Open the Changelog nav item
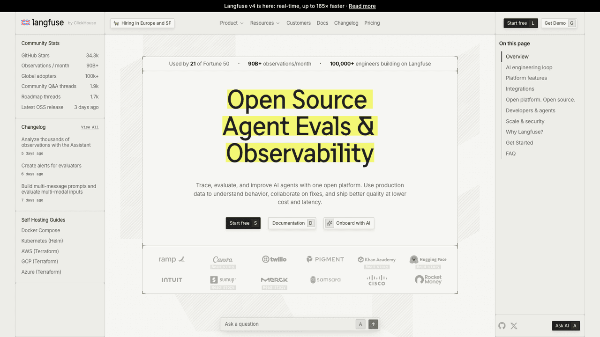Viewport: 600px width, 337px height. pyautogui.click(x=346, y=23)
